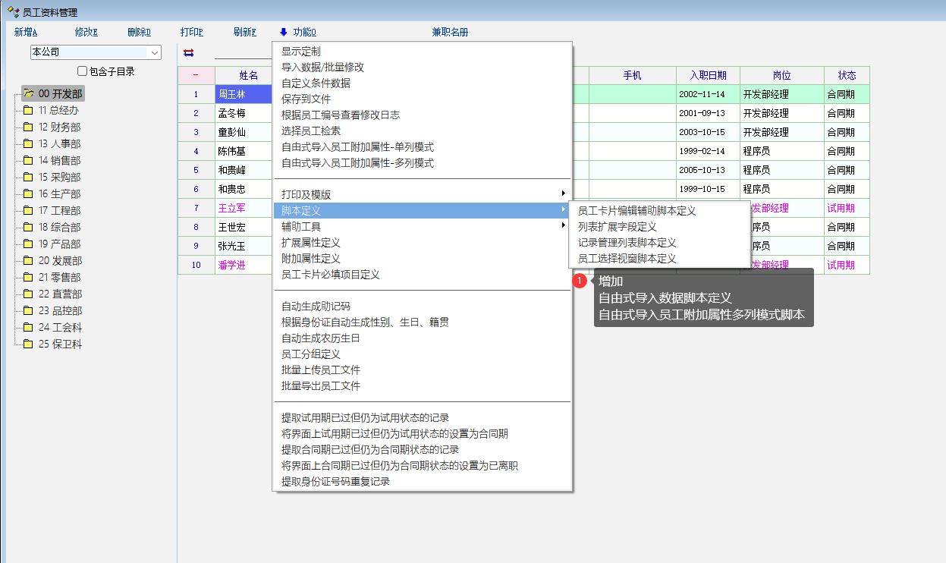Click 员工分组定义 in the menu

(310, 354)
